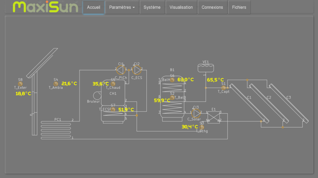Click the S3 T_Echg sensor icon

tap(202, 127)
